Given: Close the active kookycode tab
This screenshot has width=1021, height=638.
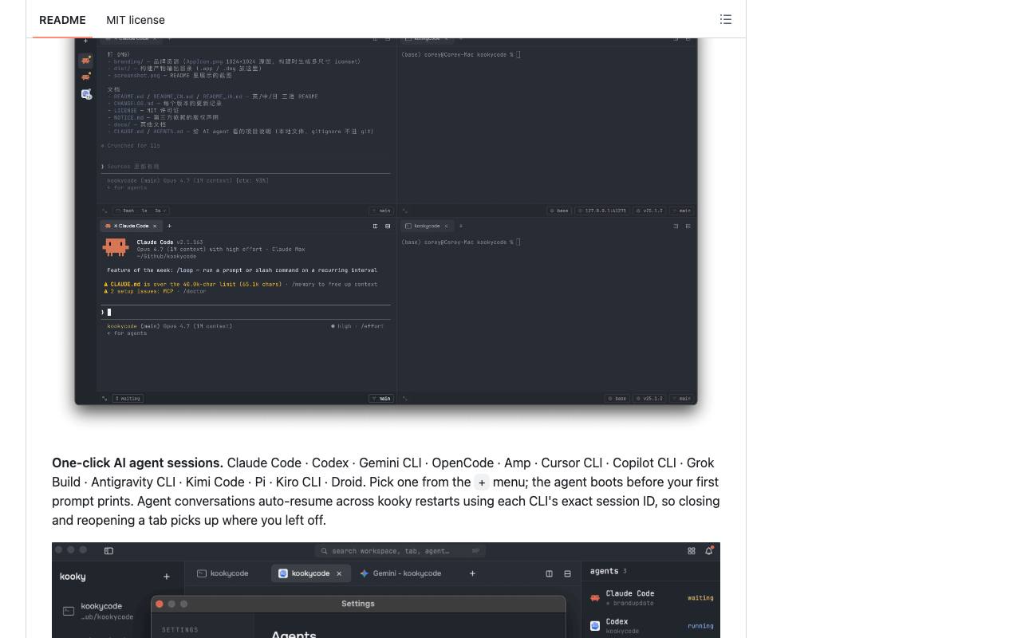Looking at the screenshot, I should (x=339, y=573).
